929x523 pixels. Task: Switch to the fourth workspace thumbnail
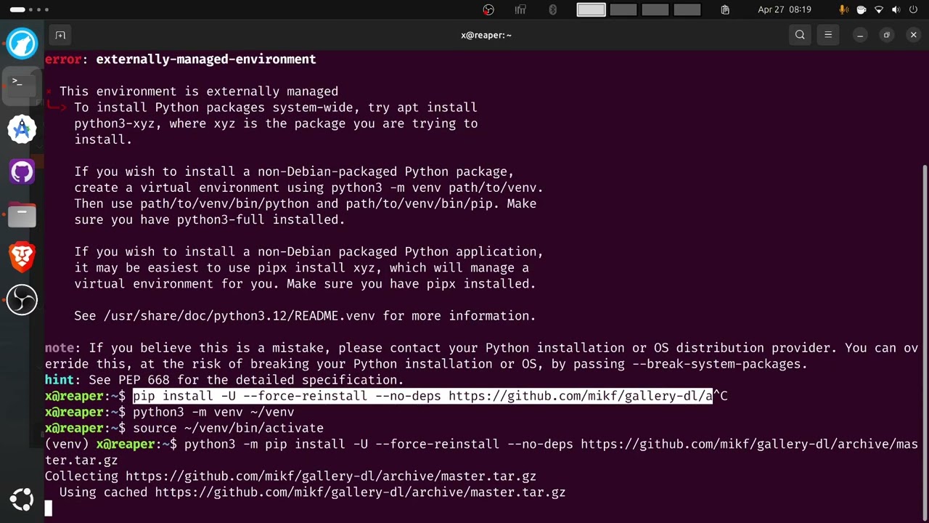pyautogui.click(x=687, y=9)
